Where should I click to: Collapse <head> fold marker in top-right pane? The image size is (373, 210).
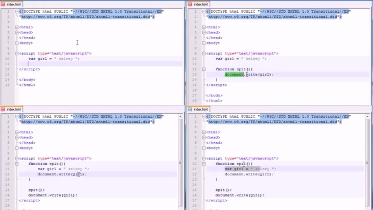(204, 32)
